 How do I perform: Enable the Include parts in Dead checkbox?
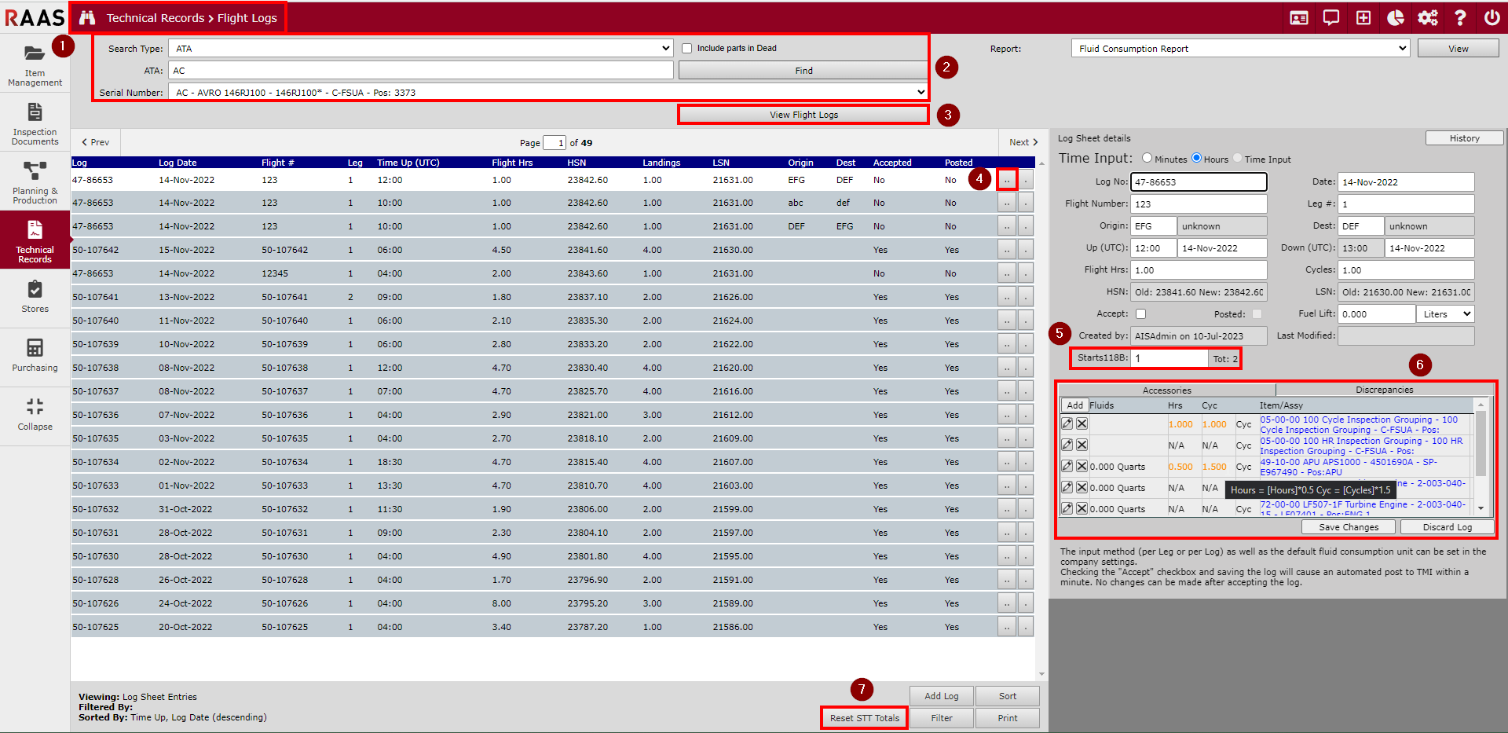click(687, 48)
